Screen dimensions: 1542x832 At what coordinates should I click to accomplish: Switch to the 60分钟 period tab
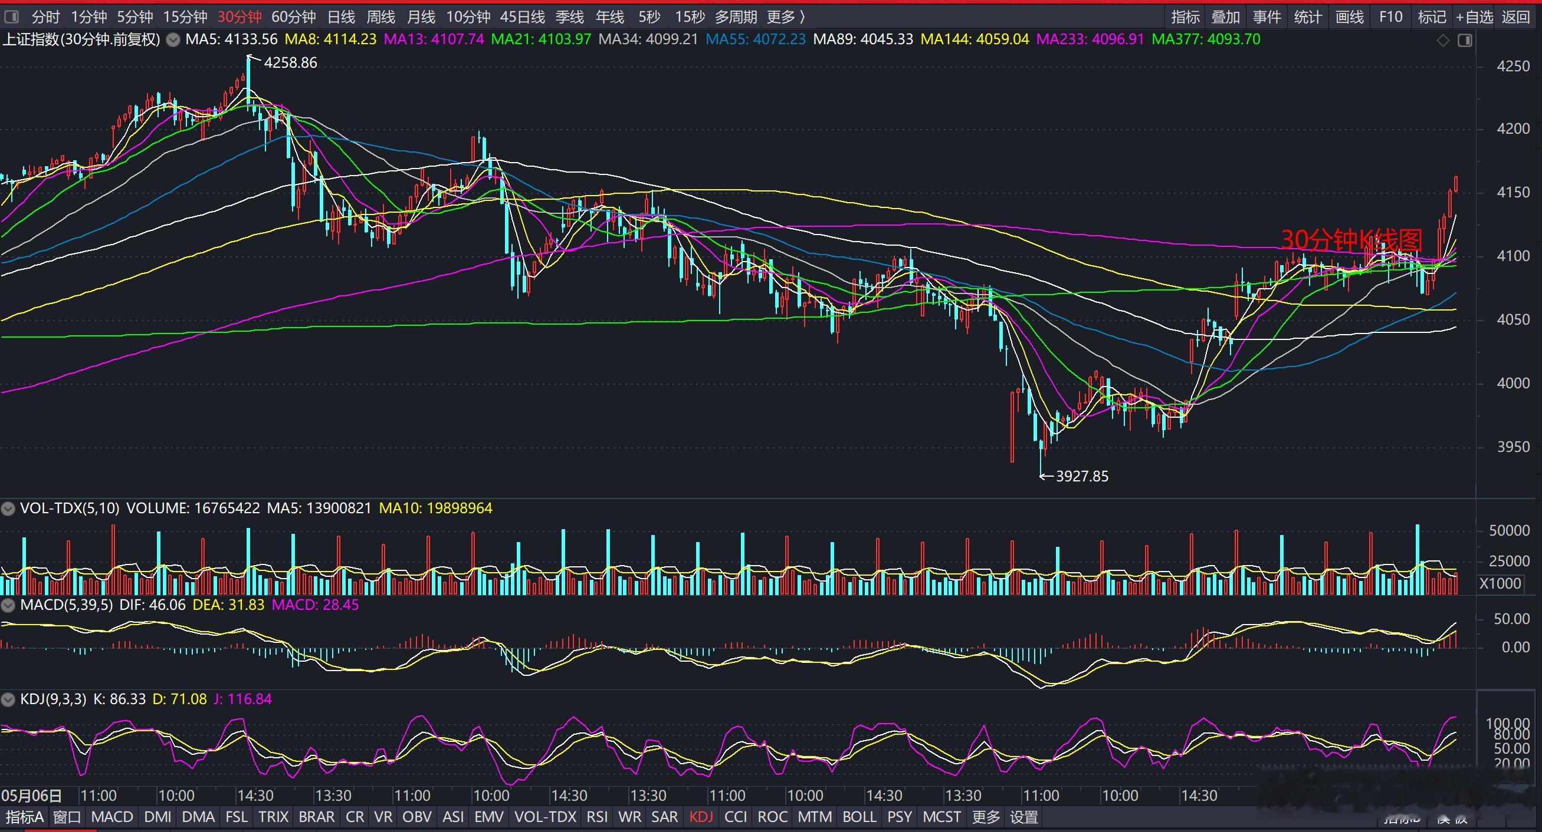click(293, 16)
